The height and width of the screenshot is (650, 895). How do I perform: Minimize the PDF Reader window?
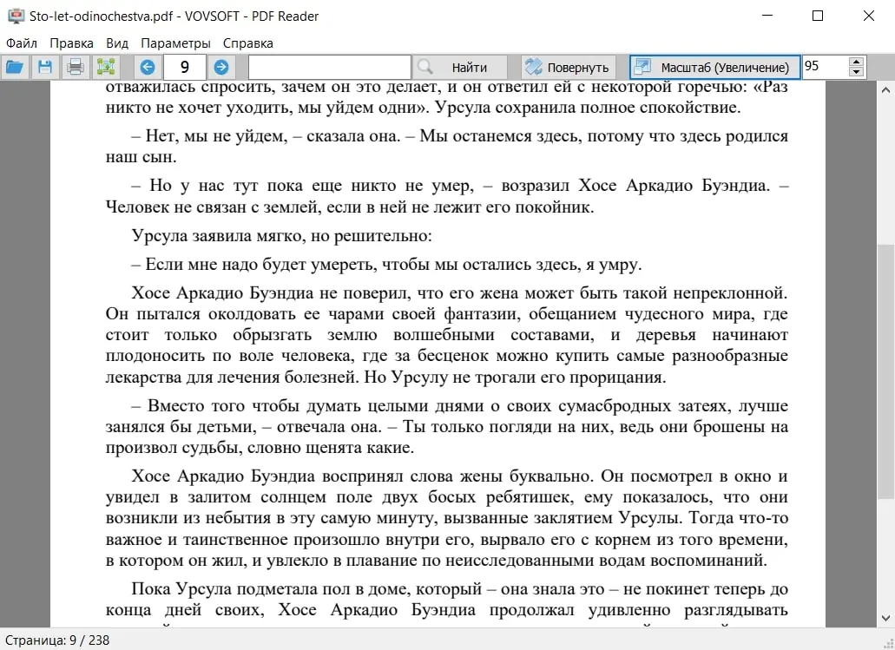pyautogui.click(x=767, y=16)
